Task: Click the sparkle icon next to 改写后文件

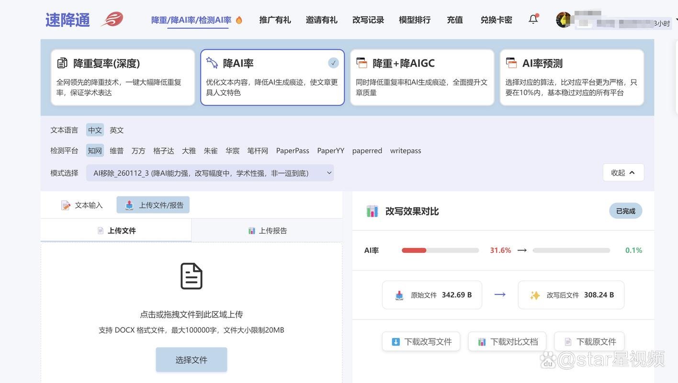Action: 535,295
